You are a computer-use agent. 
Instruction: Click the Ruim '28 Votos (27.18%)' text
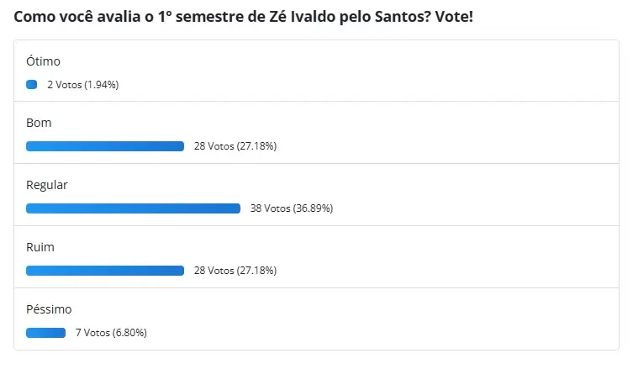235,271
